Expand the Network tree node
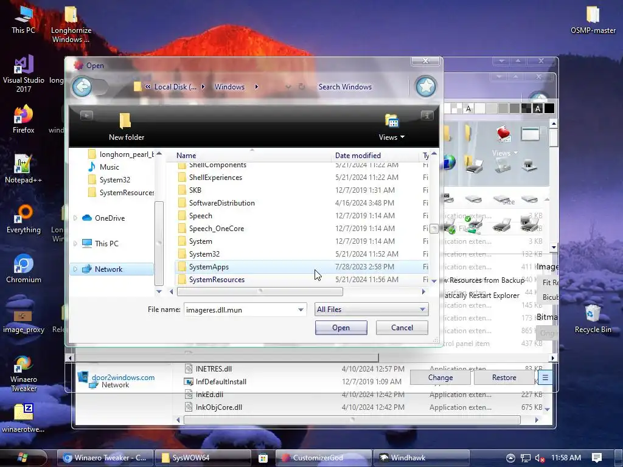The height and width of the screenshot is (467, 623). pos(75,269)
